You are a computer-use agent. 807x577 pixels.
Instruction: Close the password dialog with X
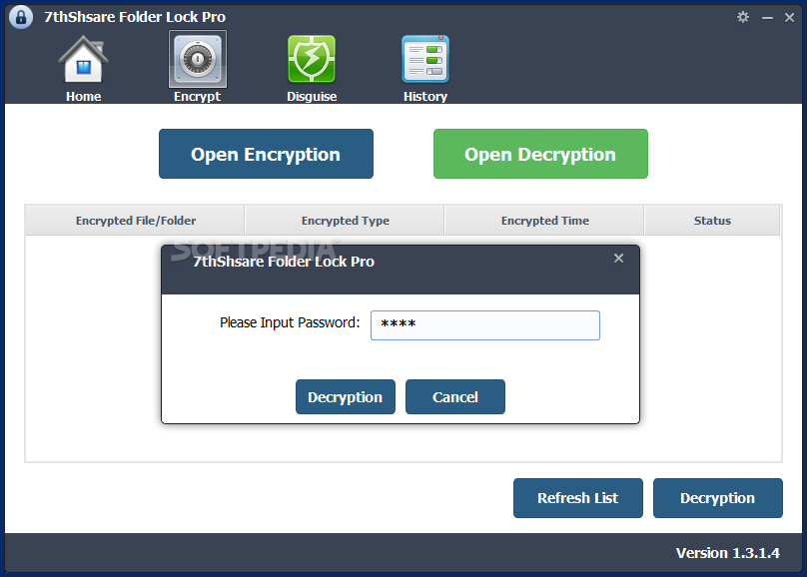(x=618, y=259)
